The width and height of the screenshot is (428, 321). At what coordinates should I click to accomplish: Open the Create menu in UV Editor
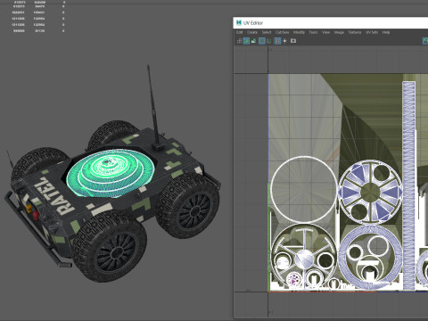252,32
